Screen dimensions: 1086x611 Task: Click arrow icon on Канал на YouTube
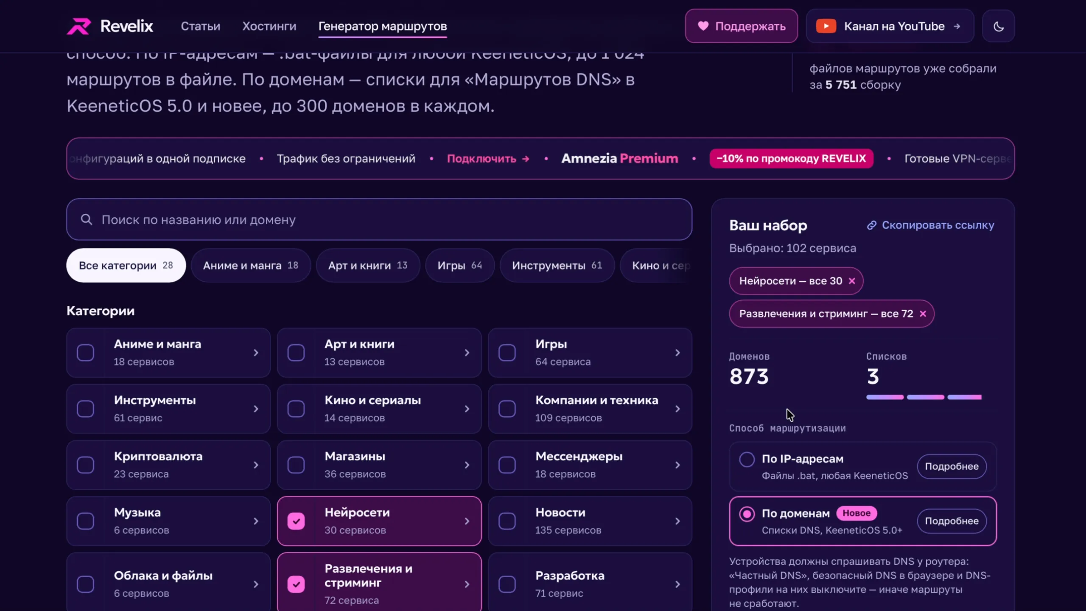(x=957, y=26)
